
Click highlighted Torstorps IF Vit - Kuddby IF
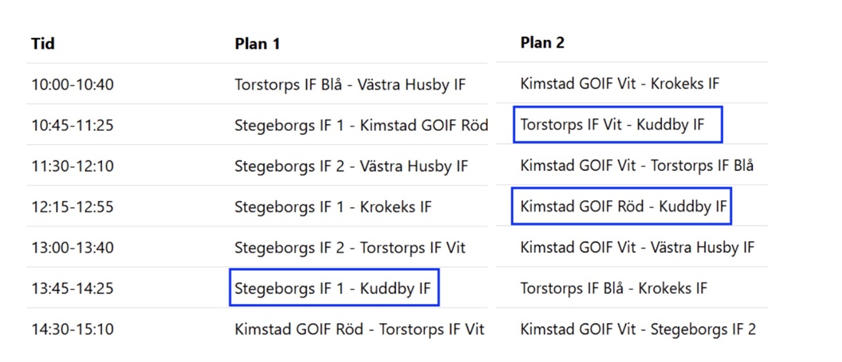pos(617,124)
